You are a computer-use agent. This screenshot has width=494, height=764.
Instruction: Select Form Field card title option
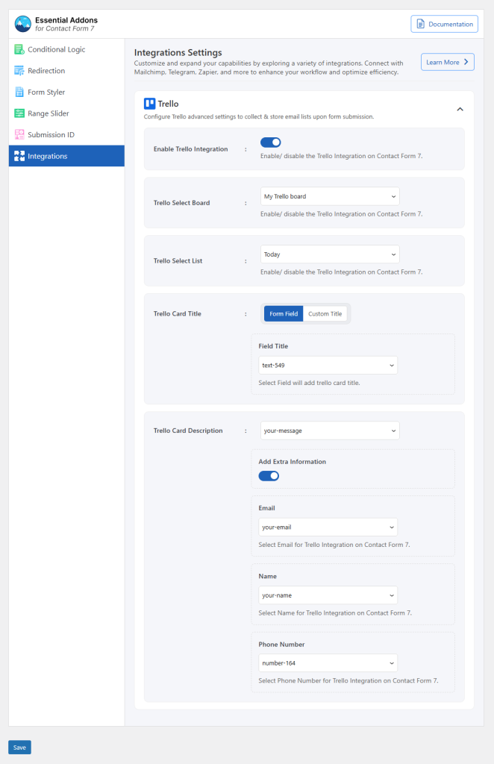(x=284, y=314)
